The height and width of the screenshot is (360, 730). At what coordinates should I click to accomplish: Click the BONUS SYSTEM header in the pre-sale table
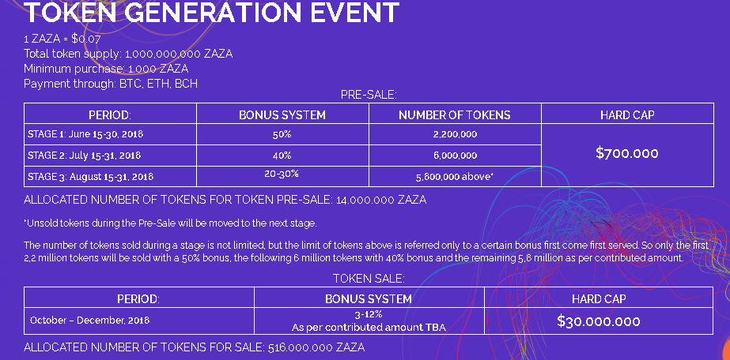282,114
